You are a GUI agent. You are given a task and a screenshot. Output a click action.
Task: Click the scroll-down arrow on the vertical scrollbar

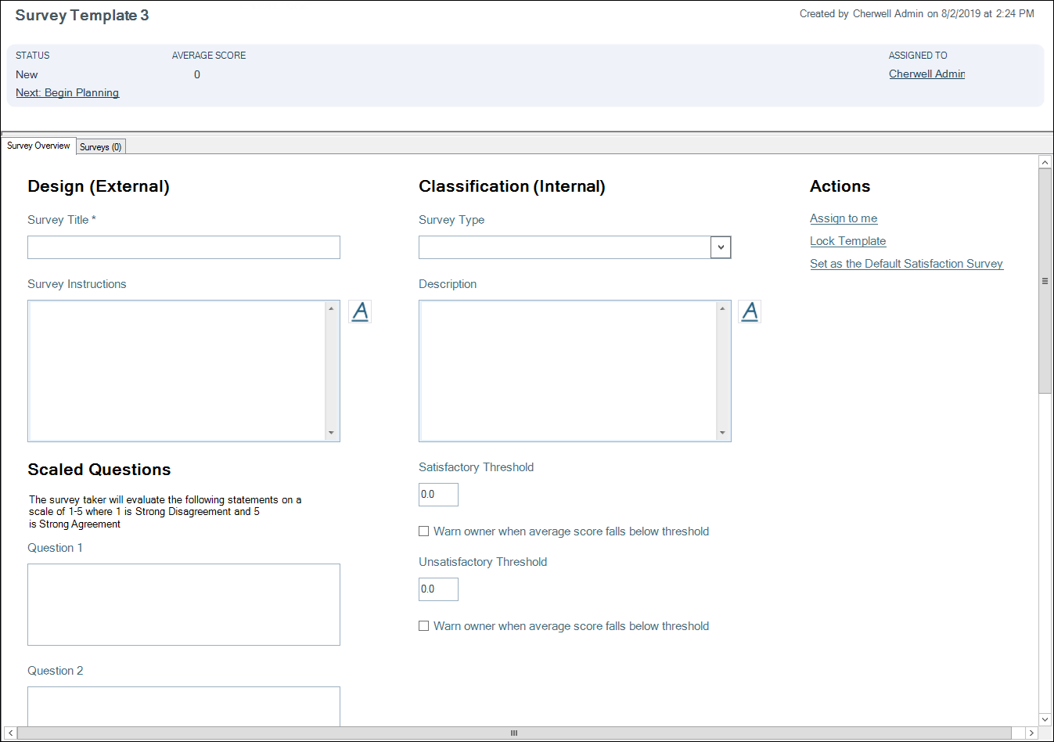[x=1045, y=719]
